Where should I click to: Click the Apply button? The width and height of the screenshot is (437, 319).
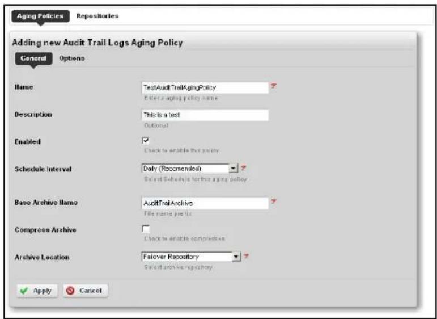tap(37, 291)
